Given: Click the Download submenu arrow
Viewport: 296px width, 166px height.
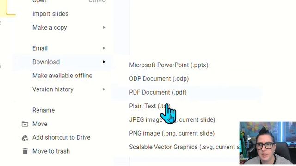Looking at the screenshot, I should tap(104, 62).
